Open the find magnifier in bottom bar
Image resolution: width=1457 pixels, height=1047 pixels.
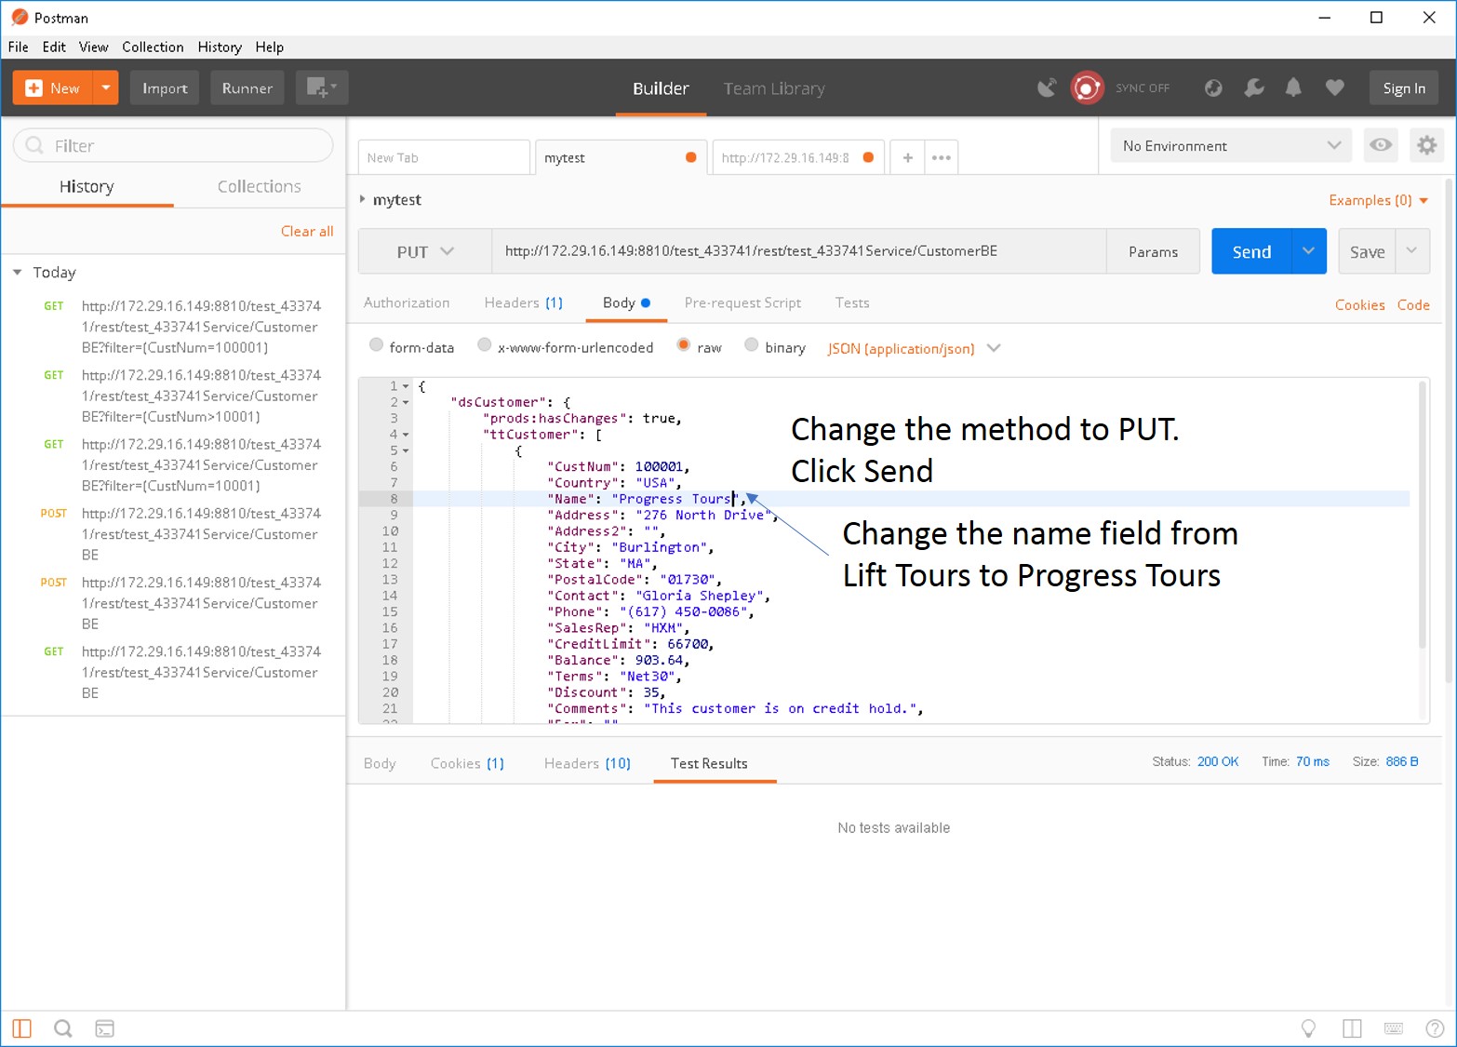(x=63, y=1028)
